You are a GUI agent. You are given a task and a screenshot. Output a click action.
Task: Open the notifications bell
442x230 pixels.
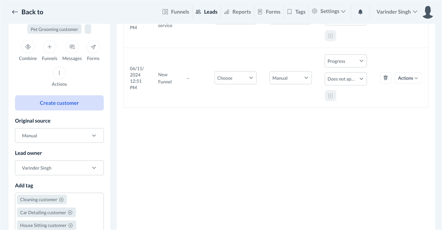click(x=360, y=12)
